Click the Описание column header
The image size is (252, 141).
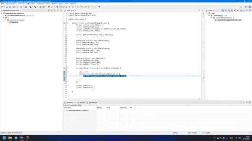(80, 108)
